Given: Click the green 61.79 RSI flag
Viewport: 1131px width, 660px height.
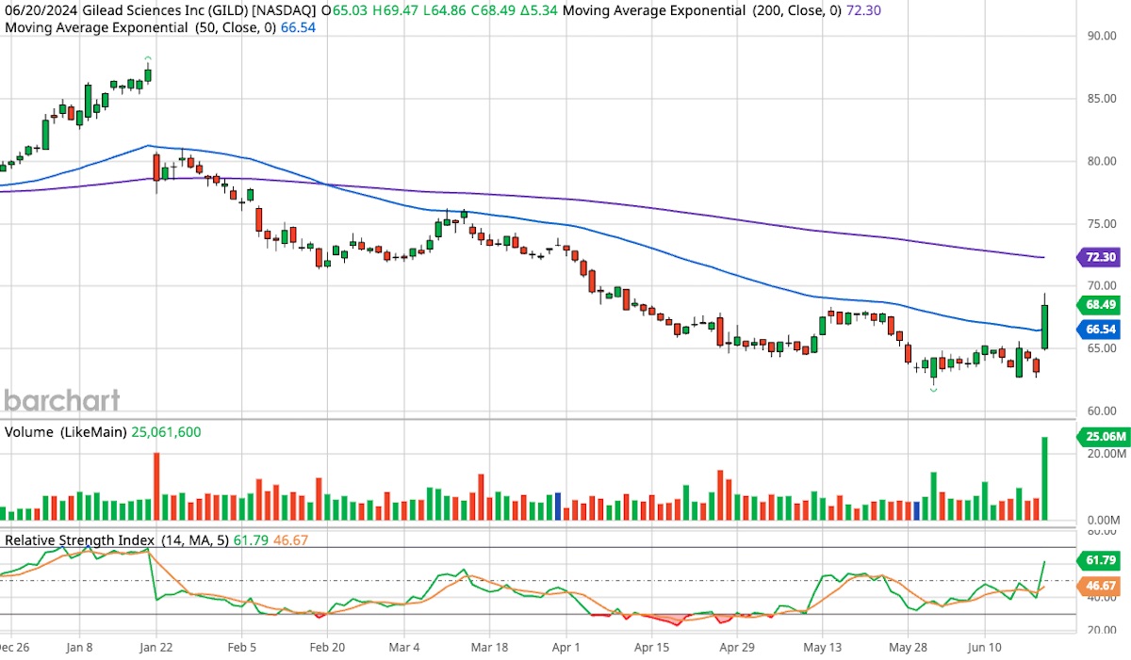Looking at the screenshot, I should coord(1099,560).
